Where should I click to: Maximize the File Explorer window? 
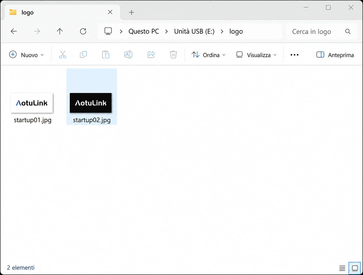pyautogui.click(x=328, y=7)
